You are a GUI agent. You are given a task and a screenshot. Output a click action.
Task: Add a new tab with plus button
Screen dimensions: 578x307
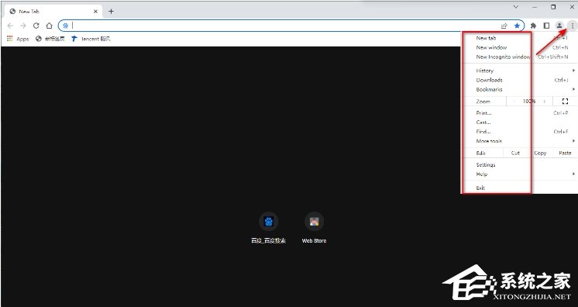click(111, 12)
